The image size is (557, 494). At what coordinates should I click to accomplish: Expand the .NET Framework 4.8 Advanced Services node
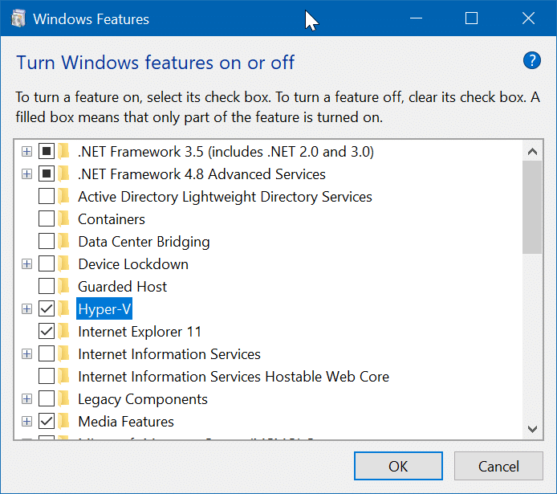tap(26, 174)
